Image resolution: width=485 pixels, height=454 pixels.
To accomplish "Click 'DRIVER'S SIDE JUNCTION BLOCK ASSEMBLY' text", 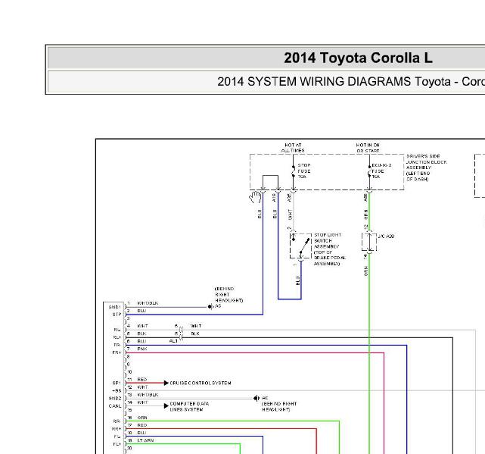I will [426, 161].
